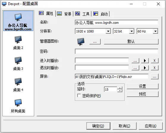Open screensaver 设置 button
The image size is (166, 133).
143,86
